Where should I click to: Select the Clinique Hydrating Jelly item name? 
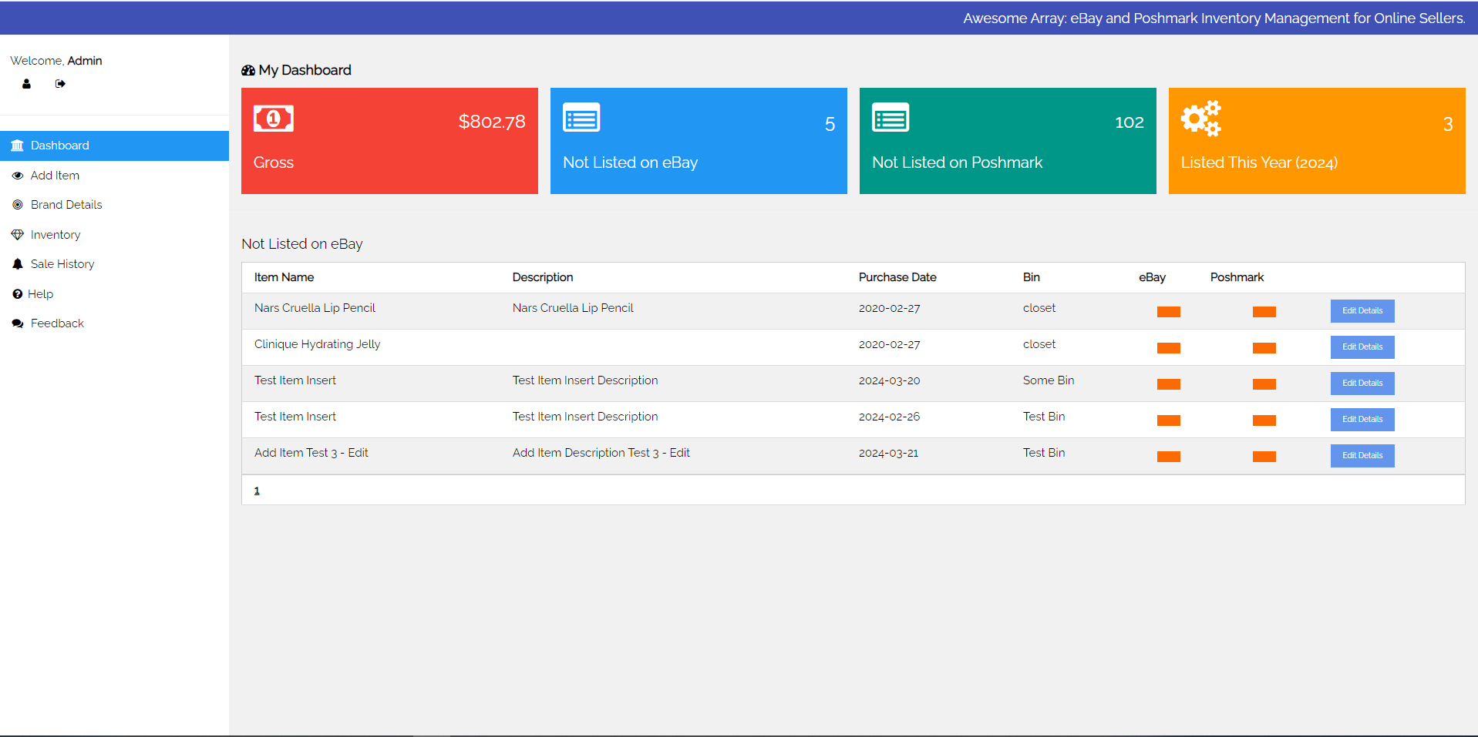coord(317,344)
